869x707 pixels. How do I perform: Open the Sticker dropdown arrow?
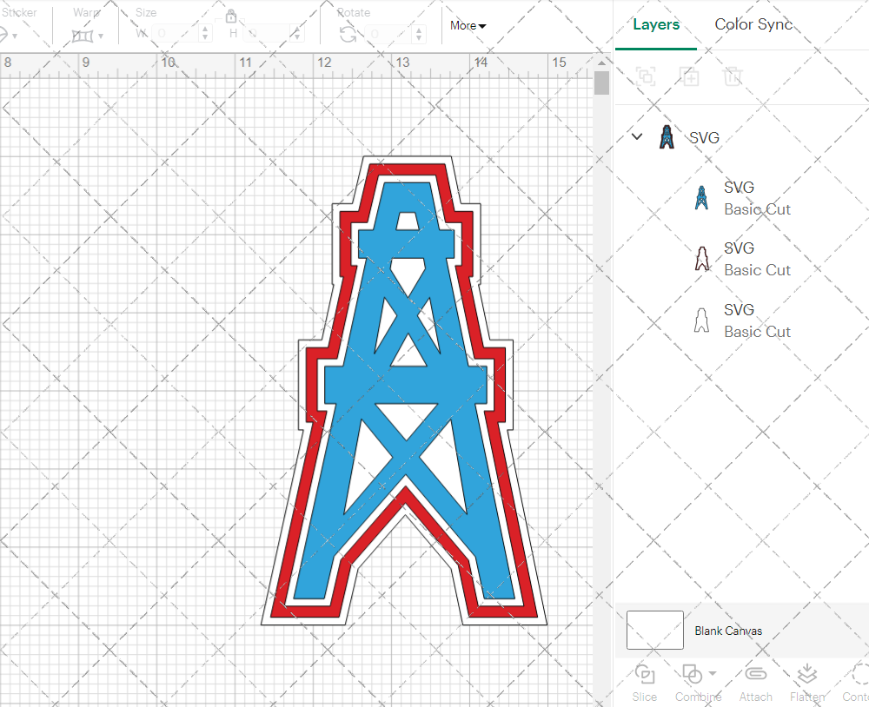(x=15, y=36)
